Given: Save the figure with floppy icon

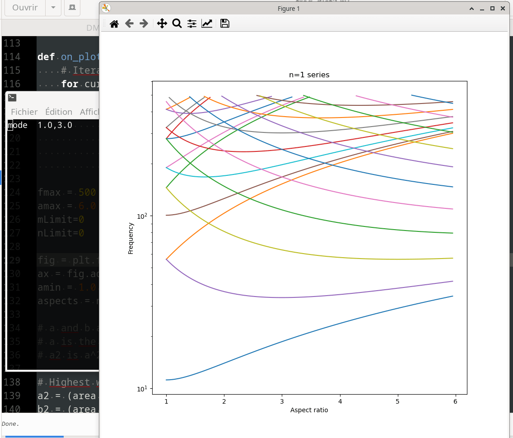Looking at the screenshot, I should (x=225, y=24).
